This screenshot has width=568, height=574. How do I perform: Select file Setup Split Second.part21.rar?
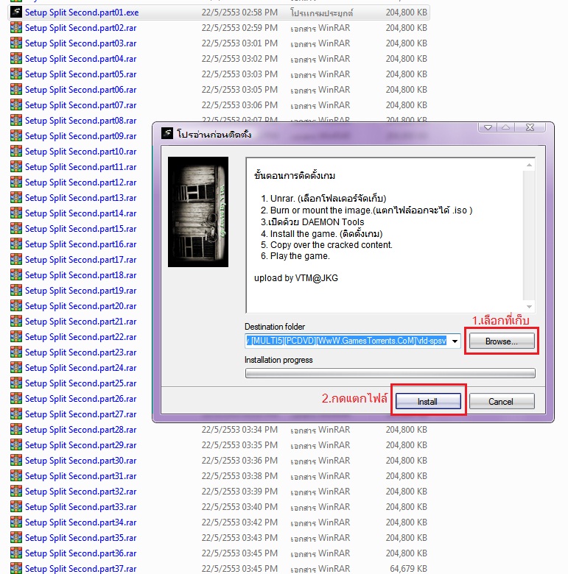80,322
